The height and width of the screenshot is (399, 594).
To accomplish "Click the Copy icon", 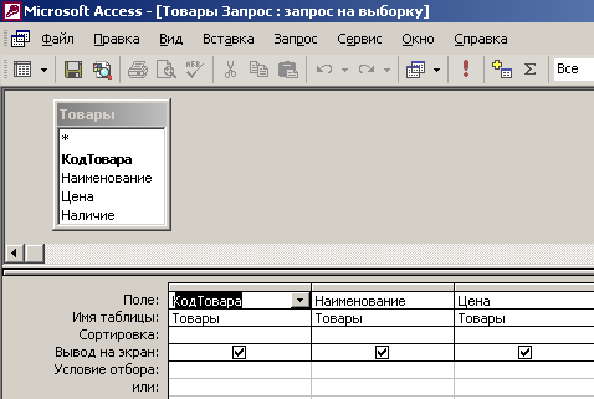I will [x=258, y=70].
